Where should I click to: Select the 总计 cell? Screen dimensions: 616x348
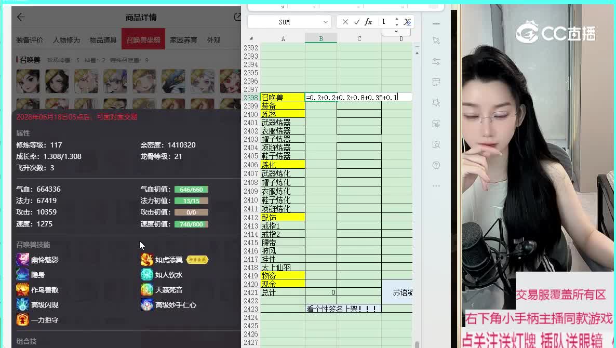(x=283, y=292)
